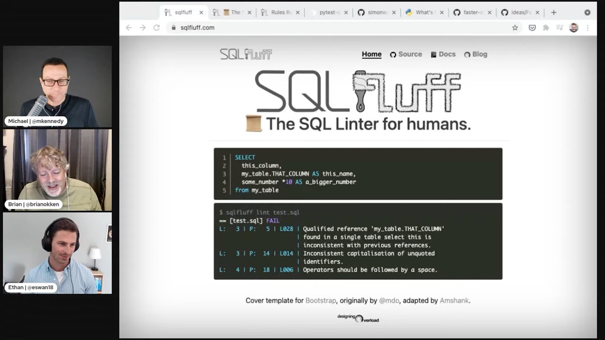Select Brian's webcam video tile

click(x=57, y=170)
